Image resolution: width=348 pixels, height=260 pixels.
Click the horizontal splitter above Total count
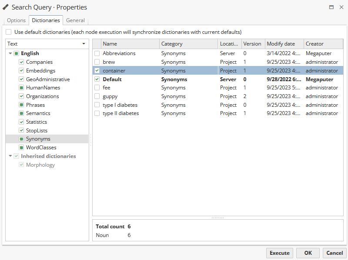[x=217, y=217]
